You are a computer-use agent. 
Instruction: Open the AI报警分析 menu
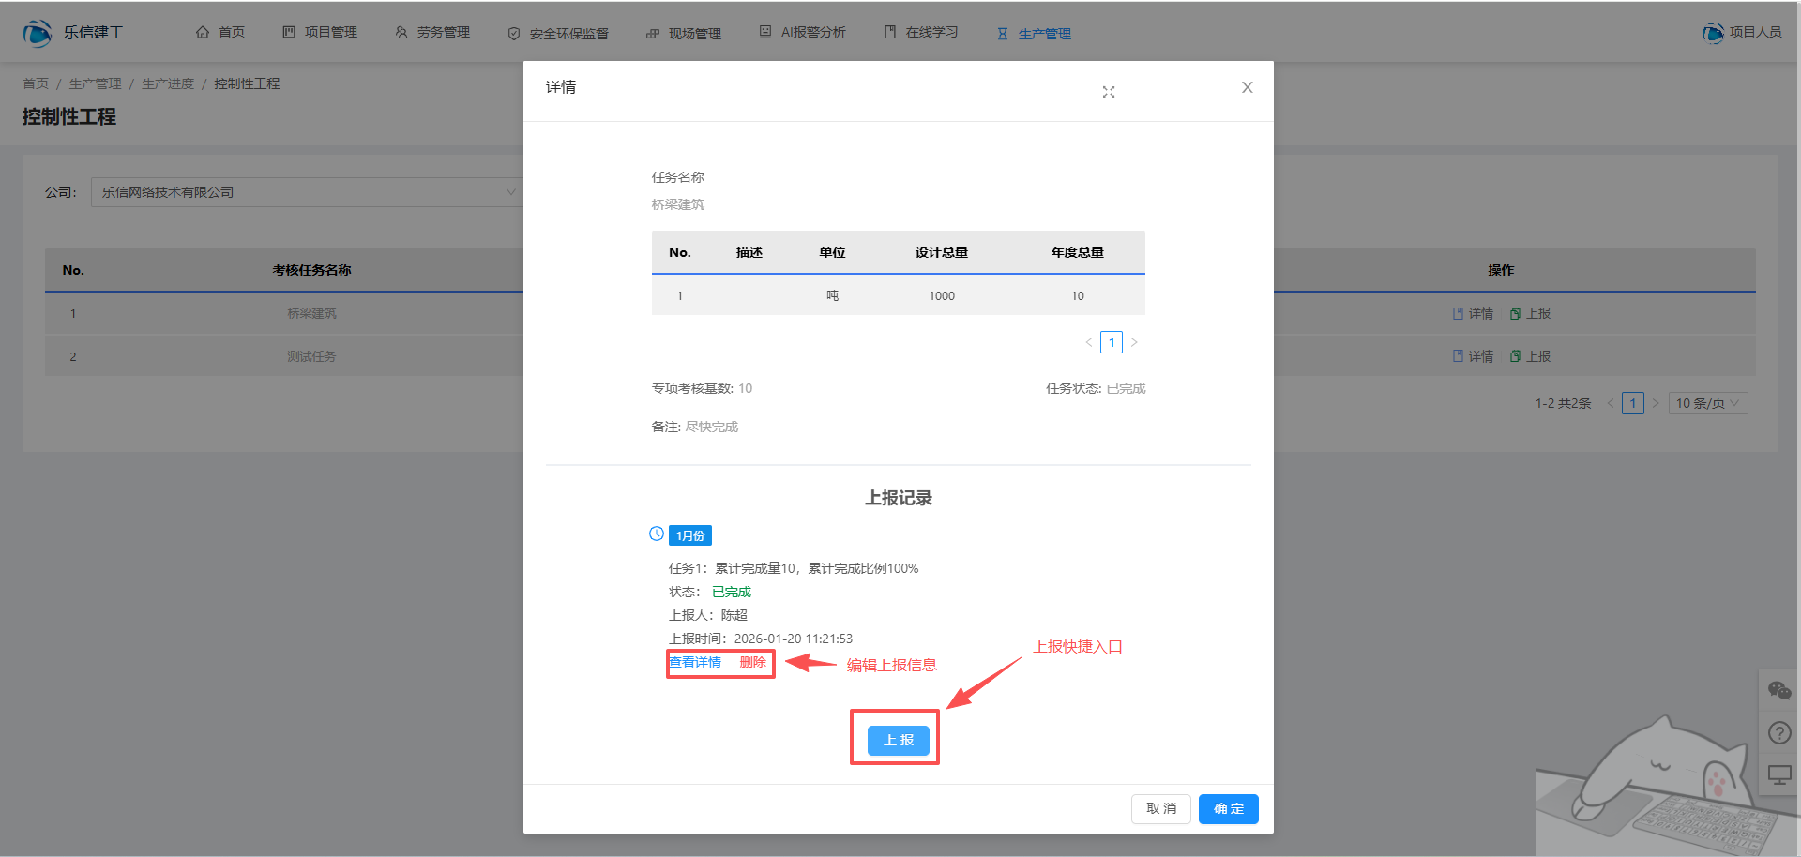[802, 33]
